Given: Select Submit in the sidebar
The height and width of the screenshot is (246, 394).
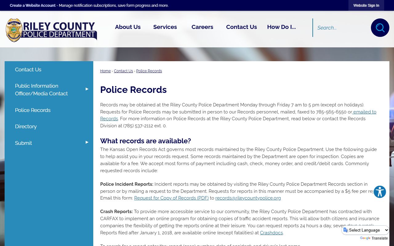Looking at the screenshot, I should click(49, 143).
